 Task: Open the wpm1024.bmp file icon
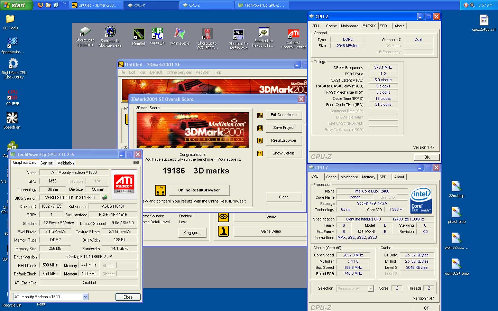[456, 264]
